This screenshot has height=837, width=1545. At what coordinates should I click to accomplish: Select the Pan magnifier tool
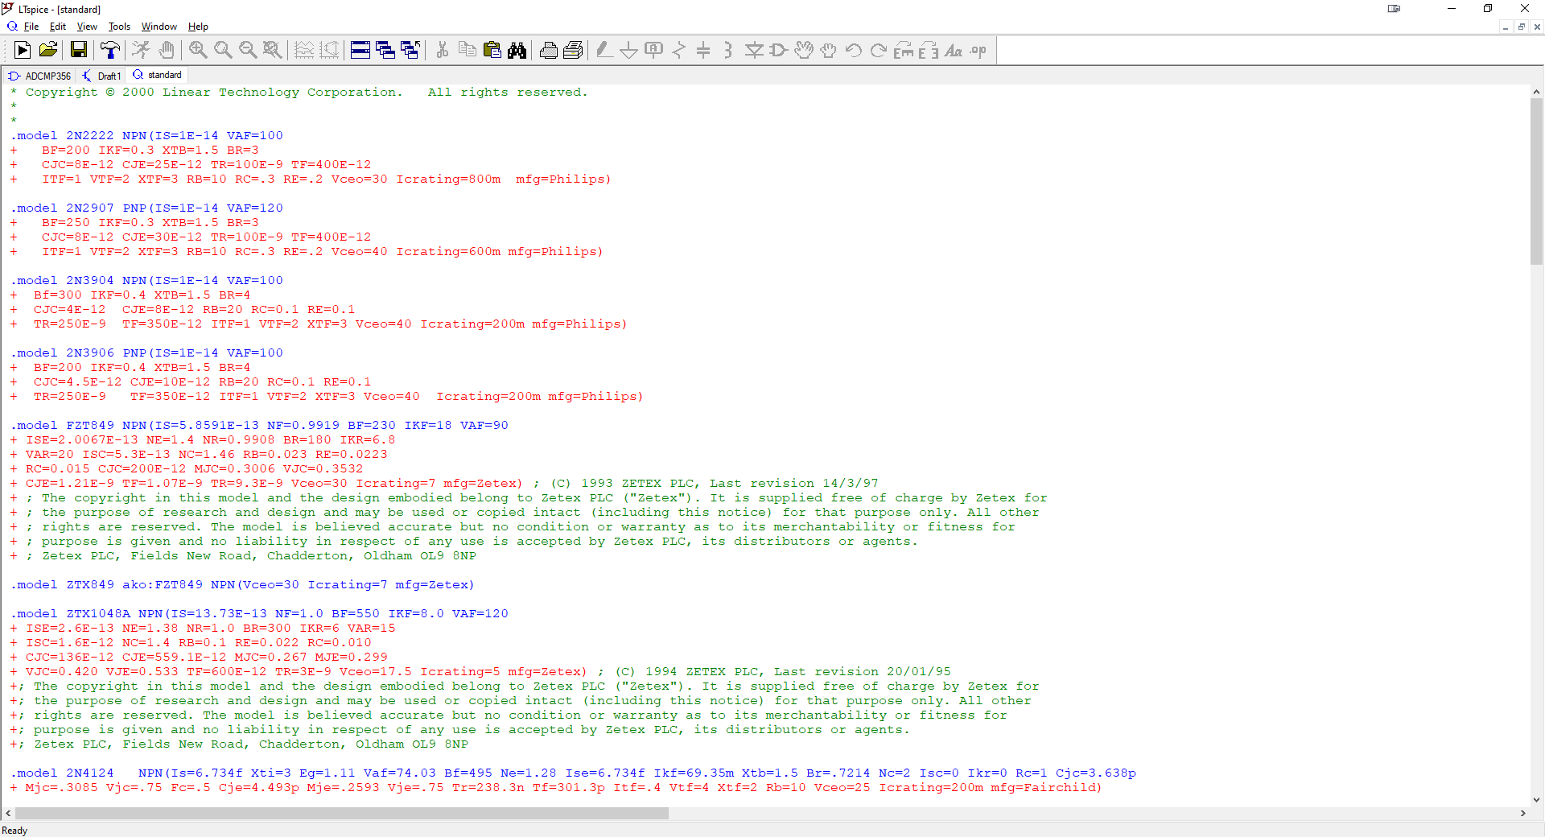coord(223,50)
